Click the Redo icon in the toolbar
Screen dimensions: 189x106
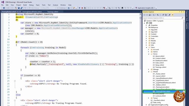tap(29, 8)
